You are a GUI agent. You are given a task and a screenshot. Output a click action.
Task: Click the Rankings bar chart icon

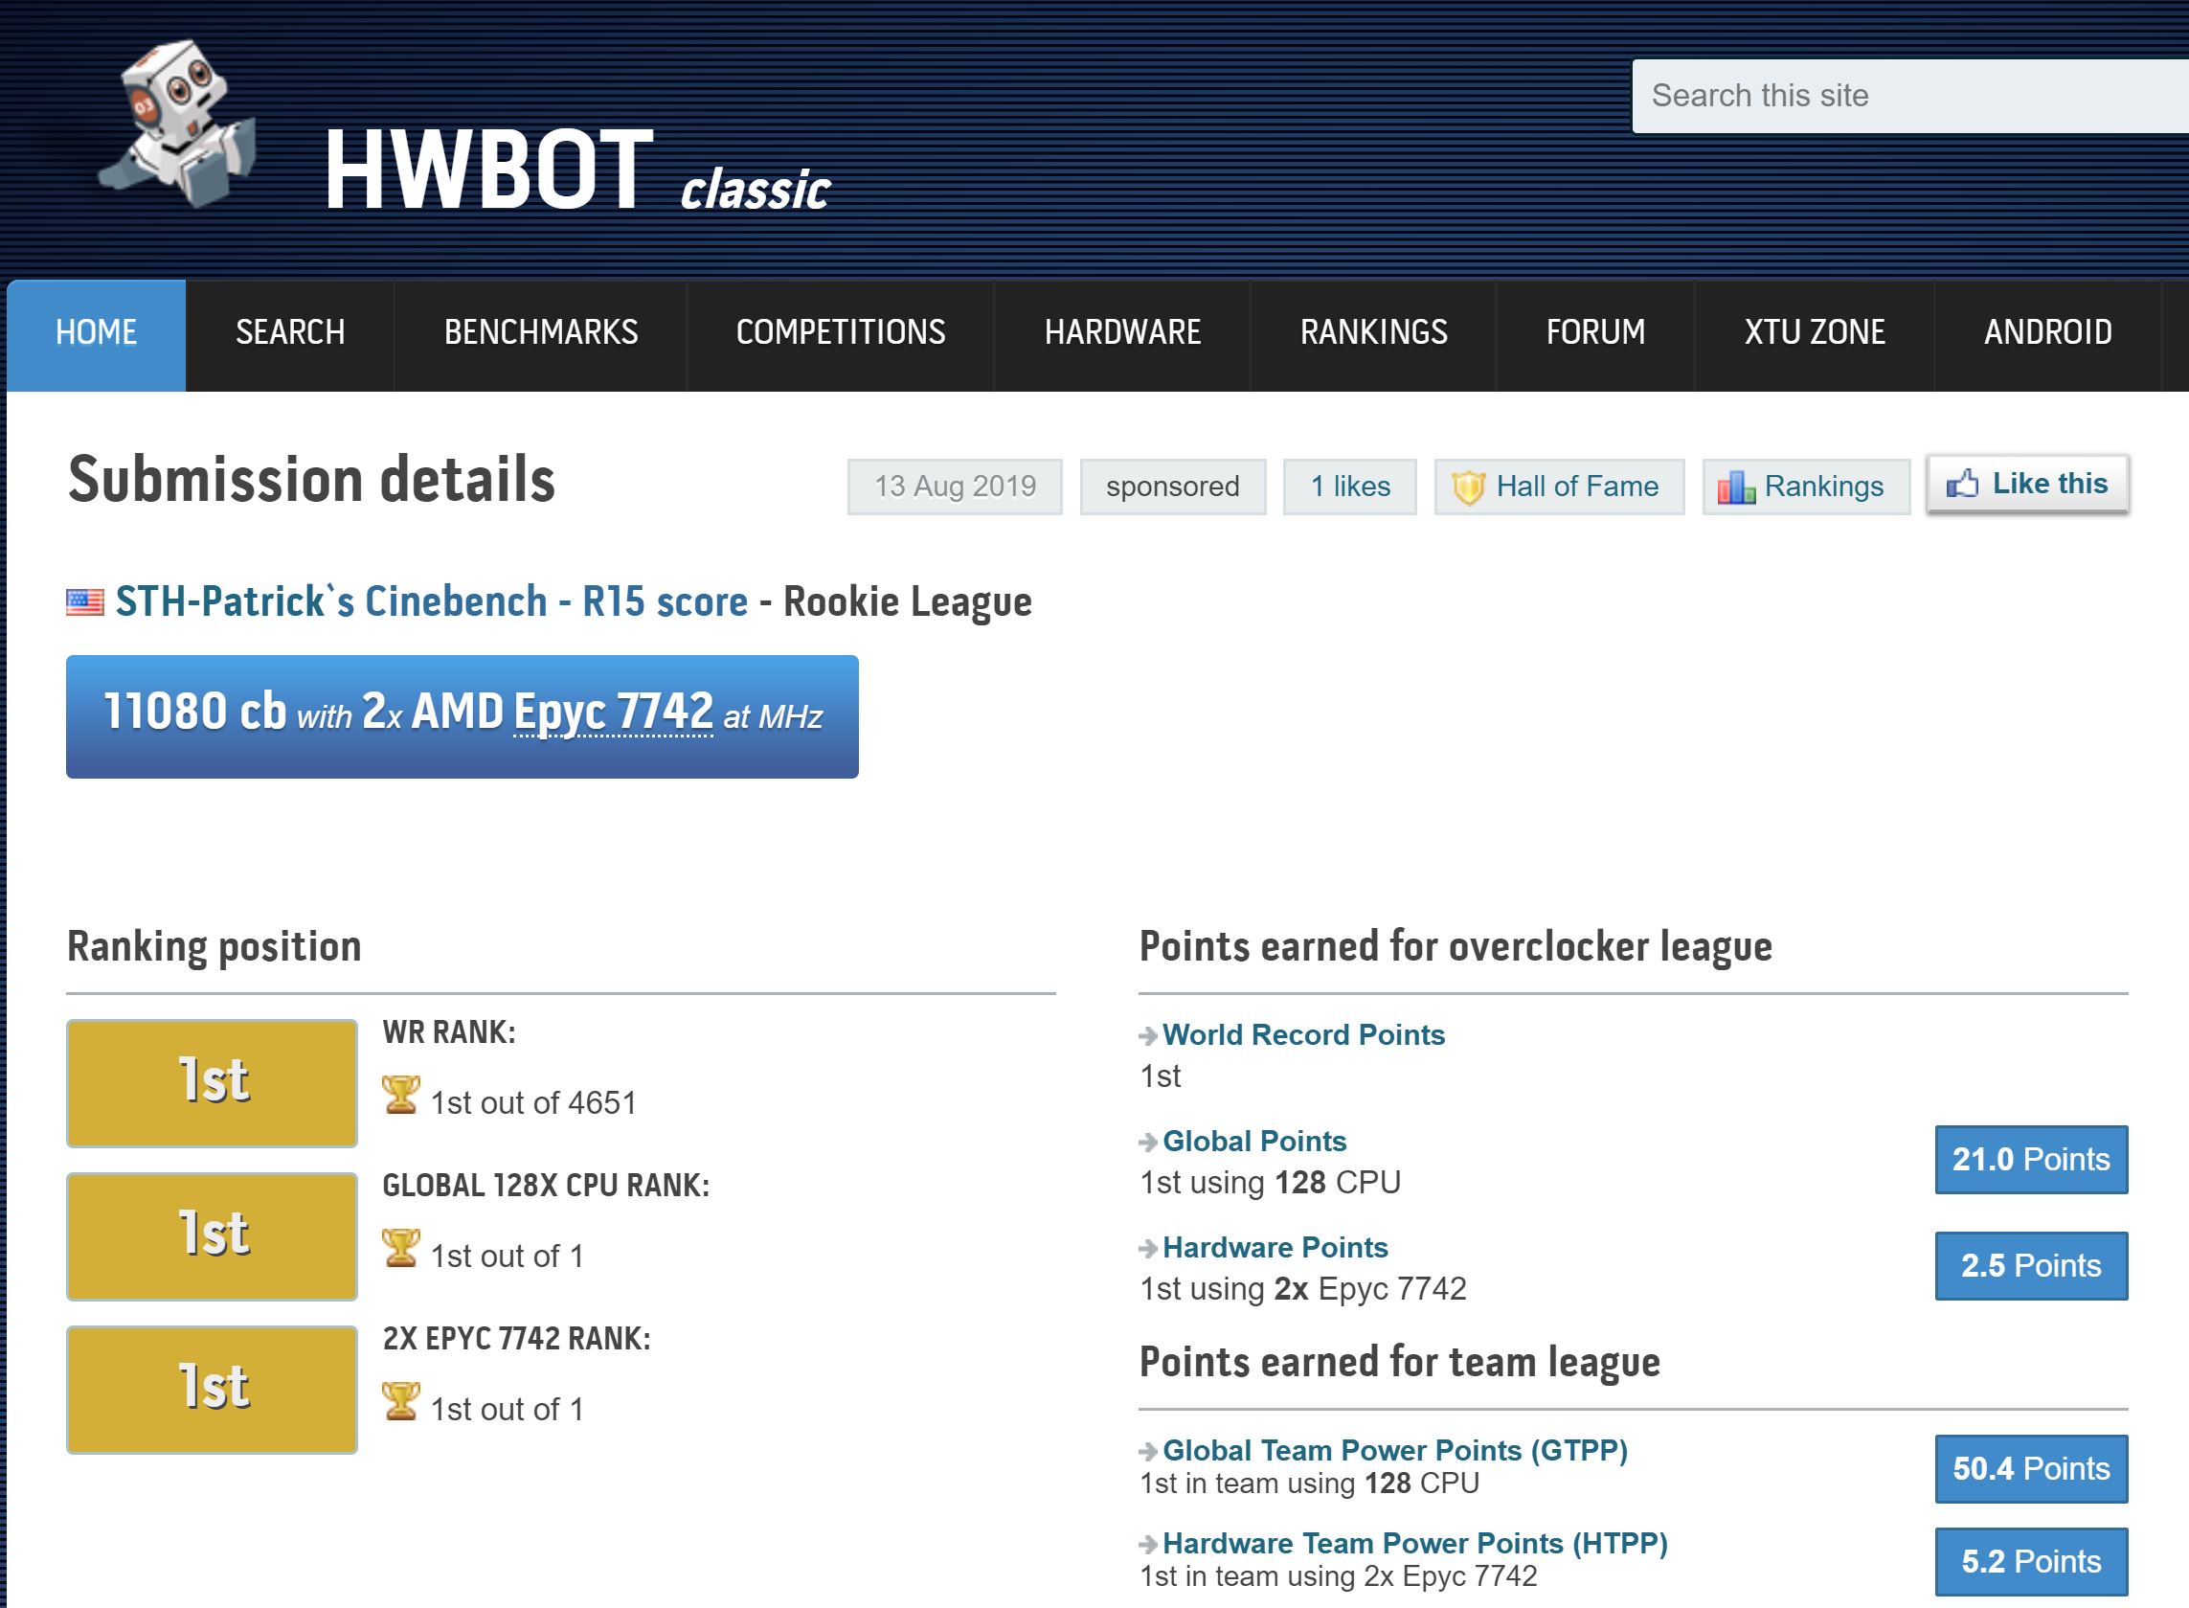tap(1735, 487)
